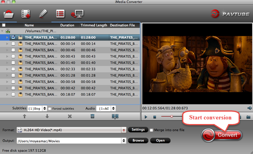The image size is (253, 154).
Task: Collapse the /Volumes/THE_PI... disc tree
Action: tap(2, 31)
